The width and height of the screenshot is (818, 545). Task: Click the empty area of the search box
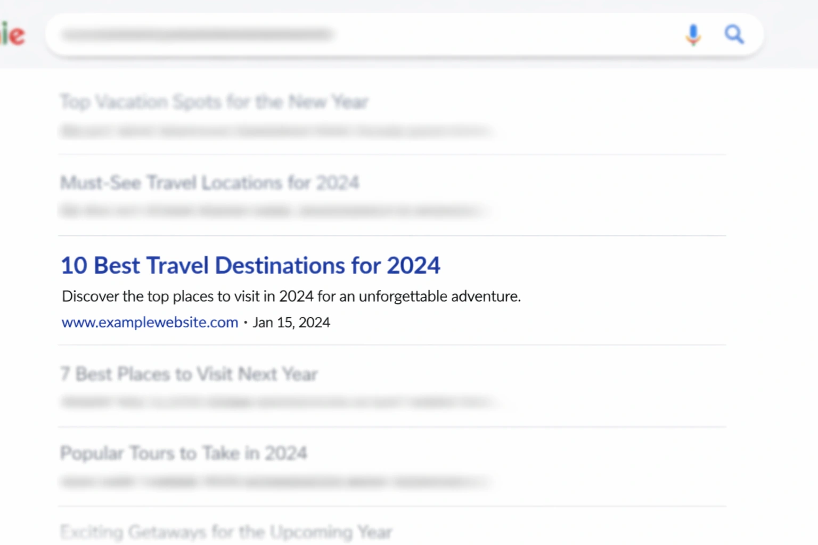click(x=506, y=35)
